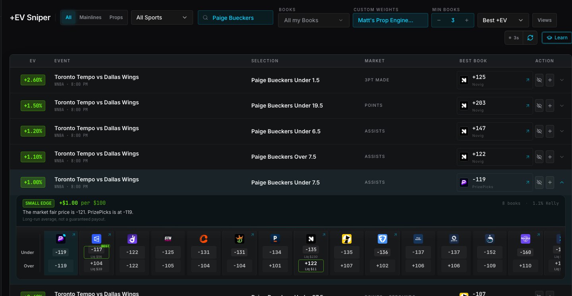Add Over 7.5 bet with plus icon
The image size is (572, 296).
550,157
